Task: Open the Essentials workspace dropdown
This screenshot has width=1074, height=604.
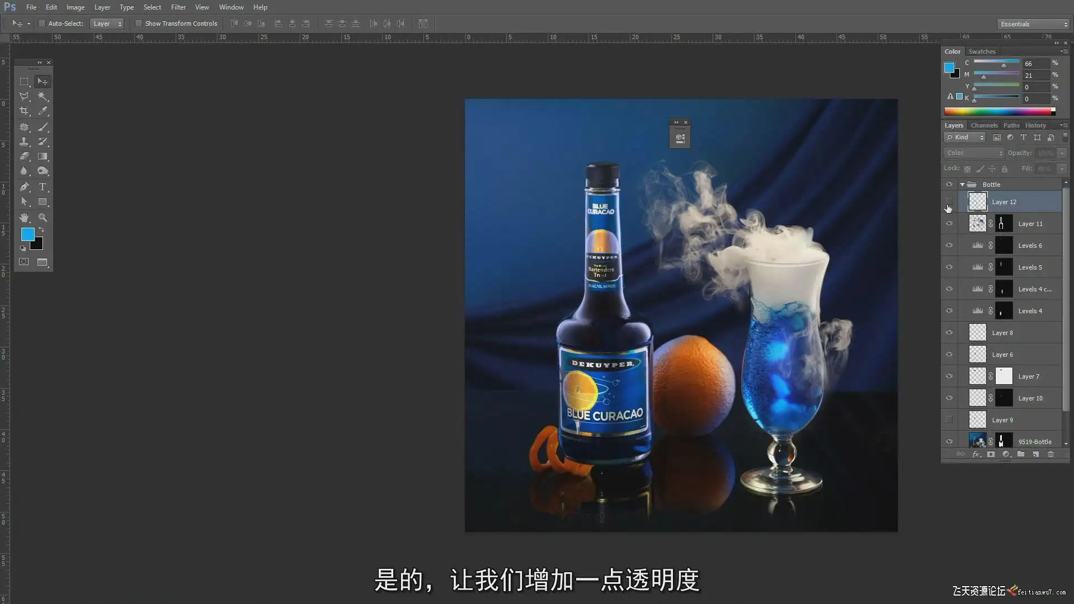Action: (x=1033, y=24)
